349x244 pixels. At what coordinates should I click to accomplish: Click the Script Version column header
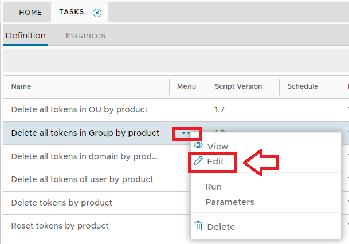coord(238,86)
